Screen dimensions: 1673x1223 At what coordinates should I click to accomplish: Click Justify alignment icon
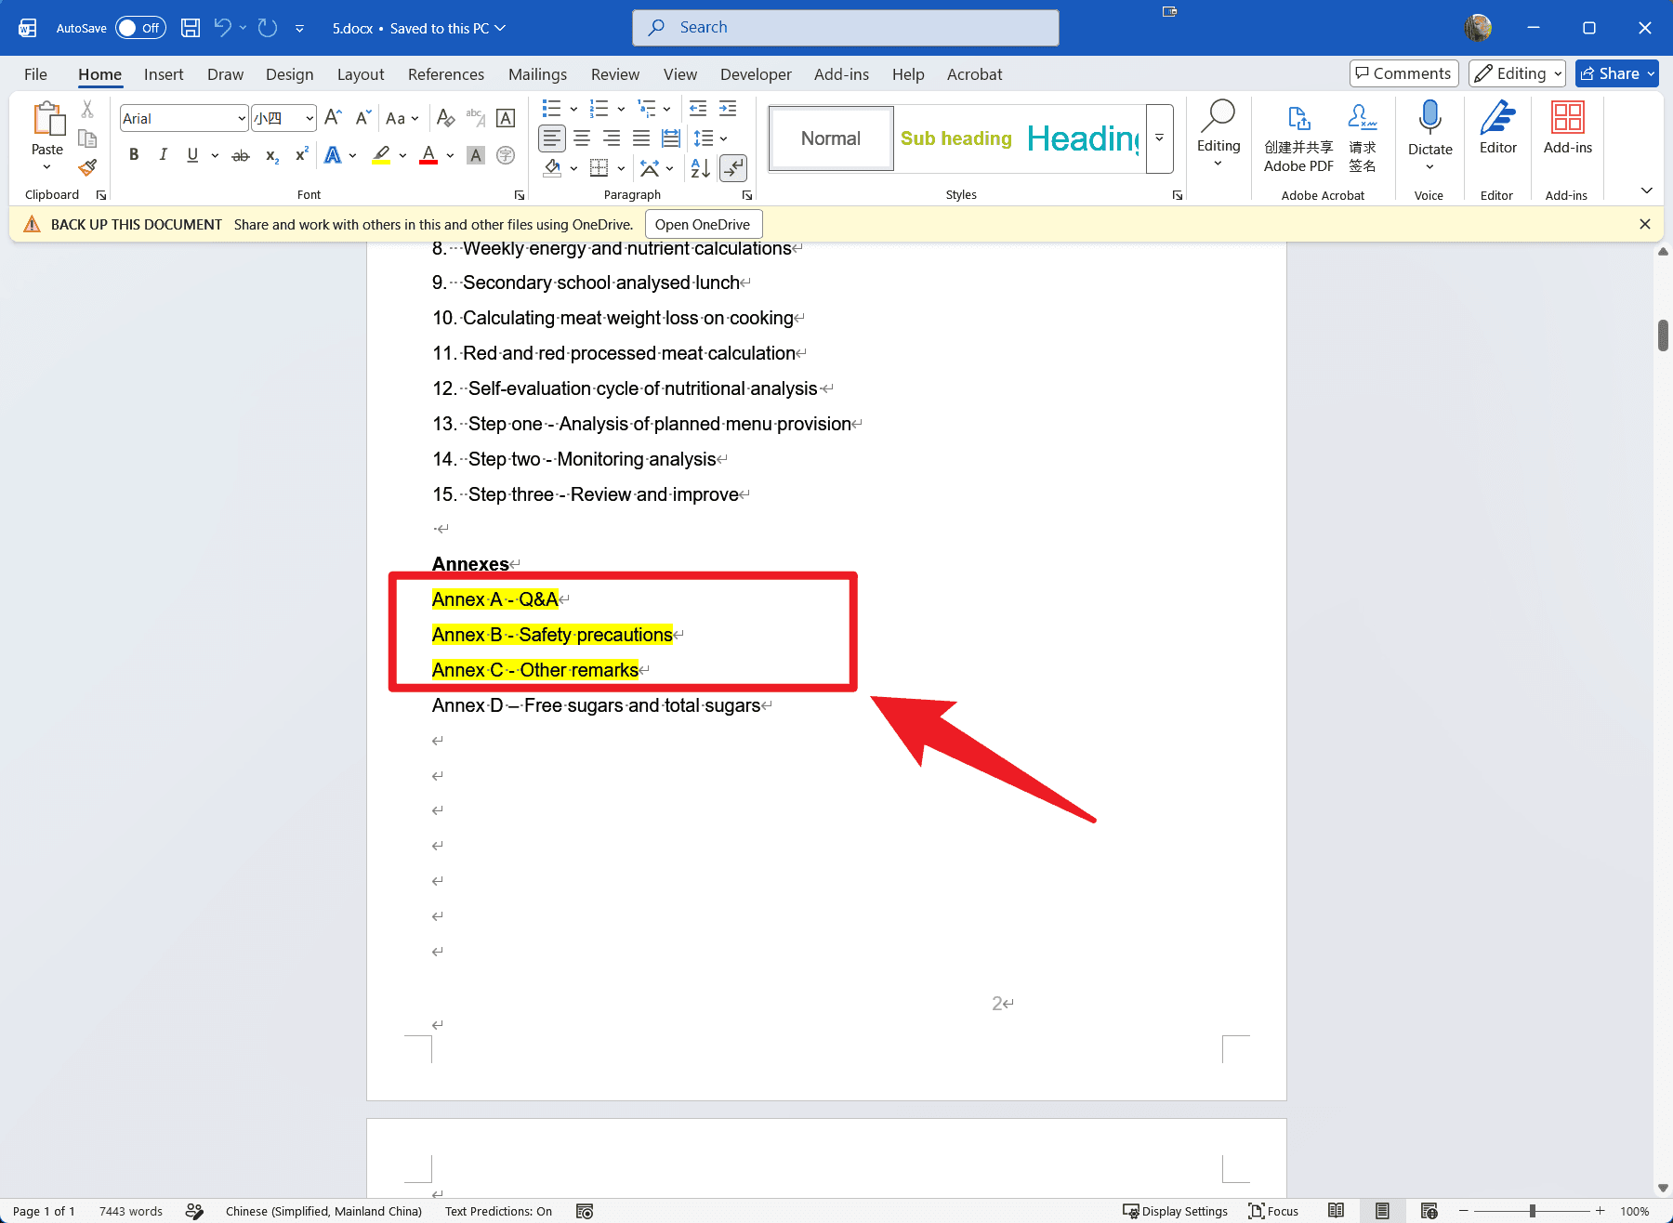[x=641, y=138]
